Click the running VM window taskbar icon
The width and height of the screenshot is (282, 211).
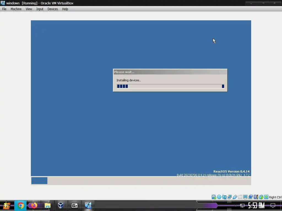coord(88,206)
